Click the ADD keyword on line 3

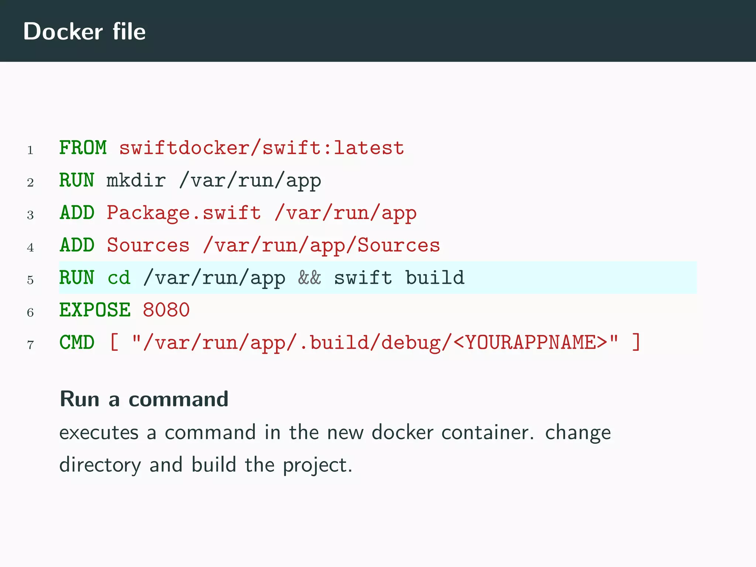point(77,213)
